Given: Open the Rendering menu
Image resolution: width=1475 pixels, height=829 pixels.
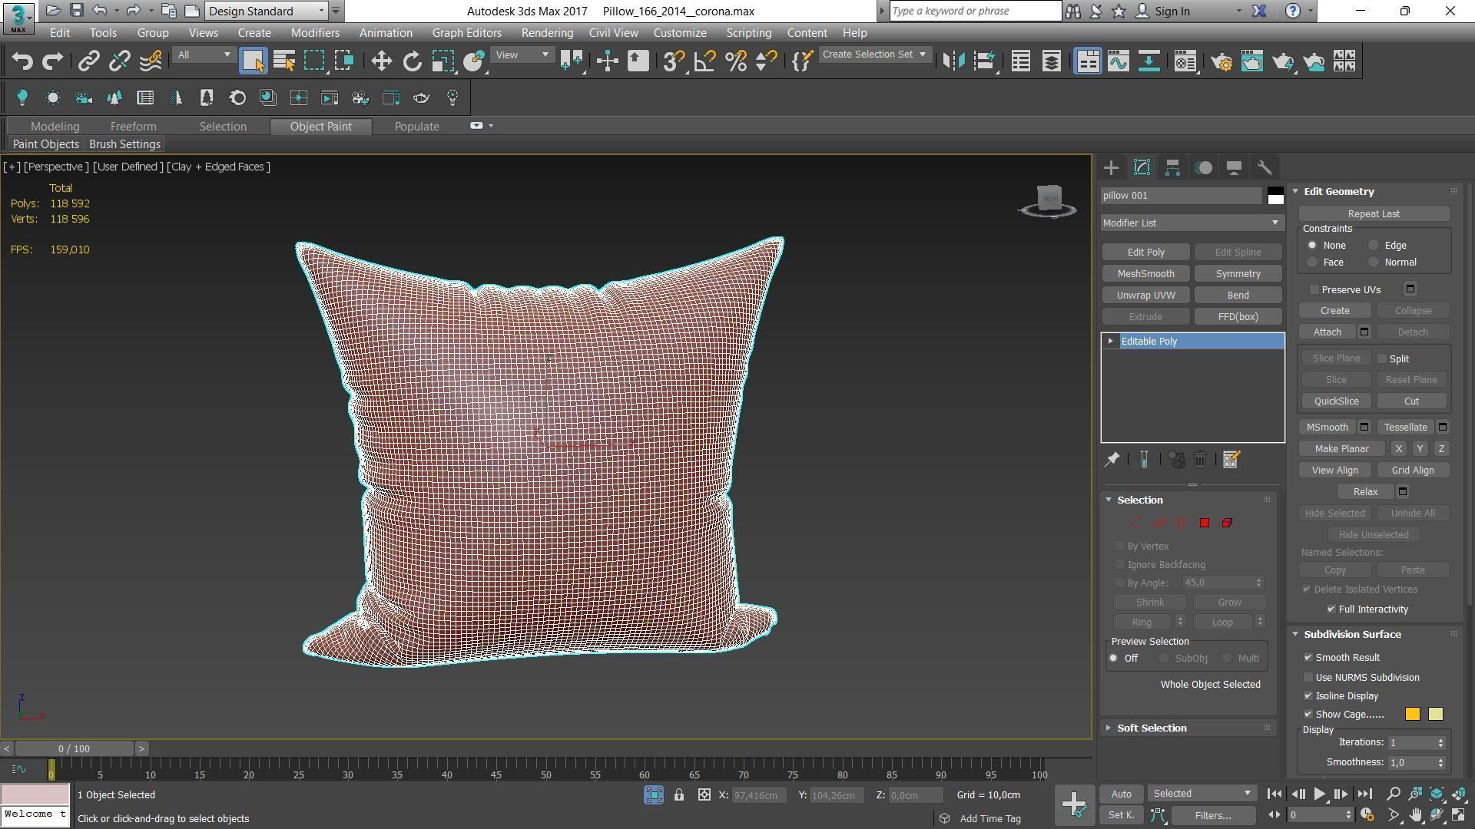Looking at the screenshot, I should pyautogui.click(x=547, y=33).
